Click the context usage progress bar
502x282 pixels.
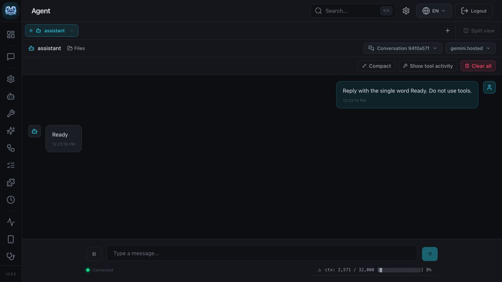coord(400,270)
